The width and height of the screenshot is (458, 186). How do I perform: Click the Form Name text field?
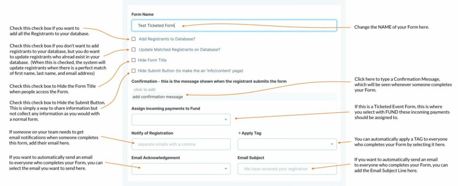click(x=234, y=25)
